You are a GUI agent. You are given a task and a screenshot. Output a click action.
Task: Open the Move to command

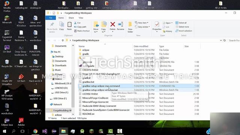96,27
